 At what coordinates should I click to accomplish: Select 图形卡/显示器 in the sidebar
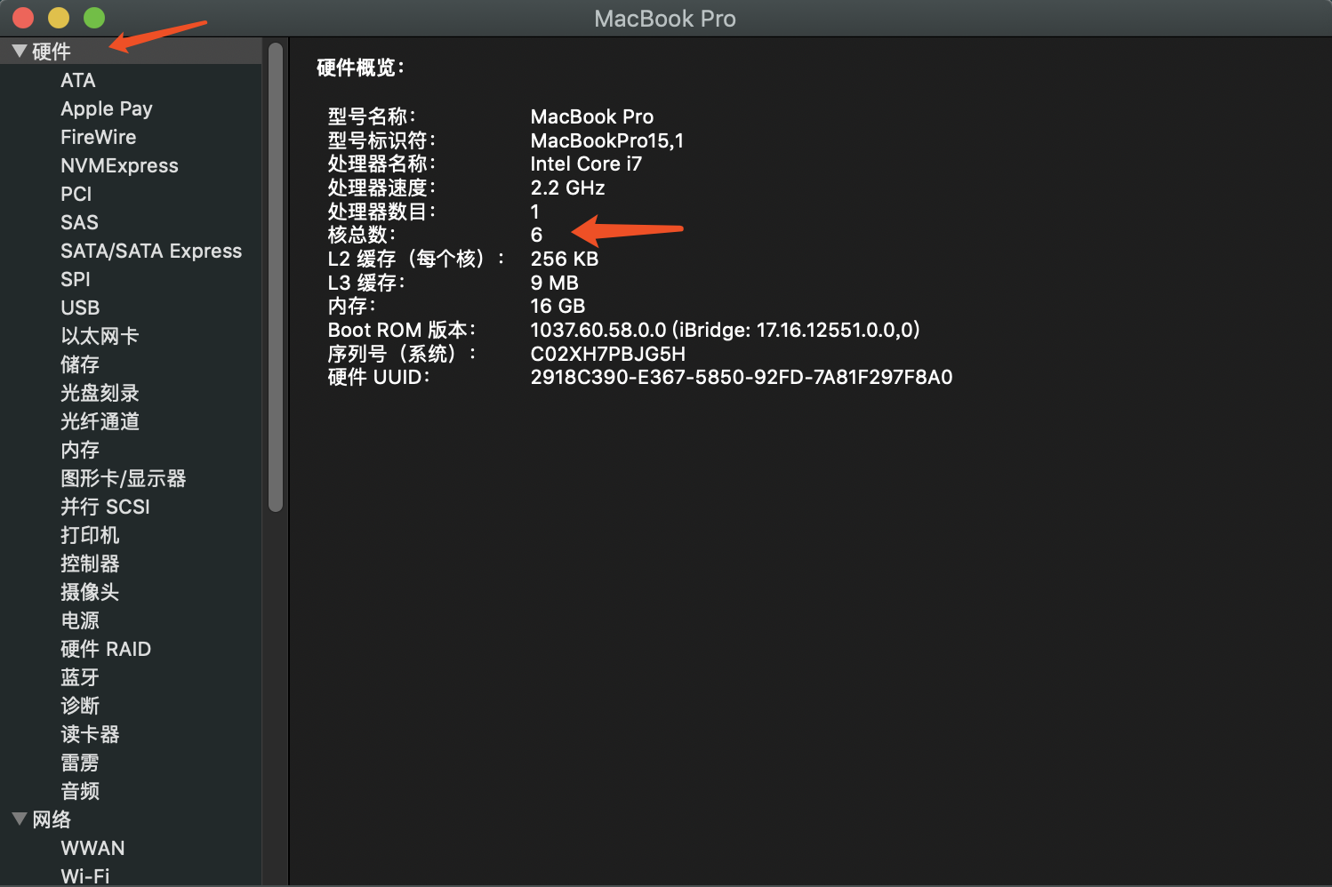click(x=124, y=478)
